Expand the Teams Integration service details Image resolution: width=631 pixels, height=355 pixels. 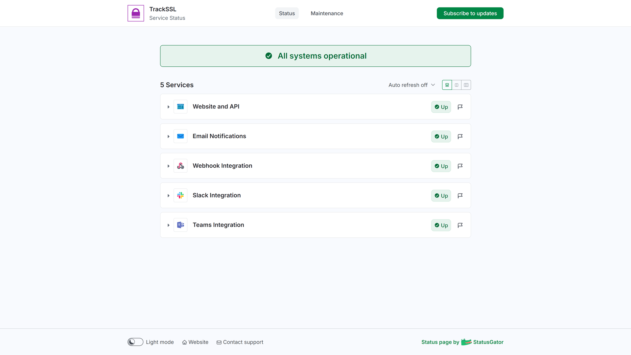169,225
